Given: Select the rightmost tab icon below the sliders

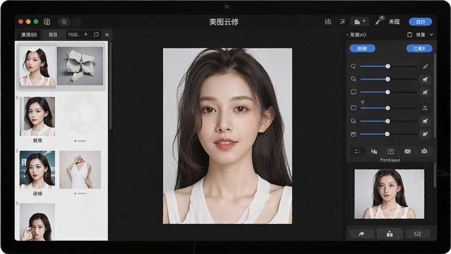Looking at the screenshot, I should tap(424, 151).
